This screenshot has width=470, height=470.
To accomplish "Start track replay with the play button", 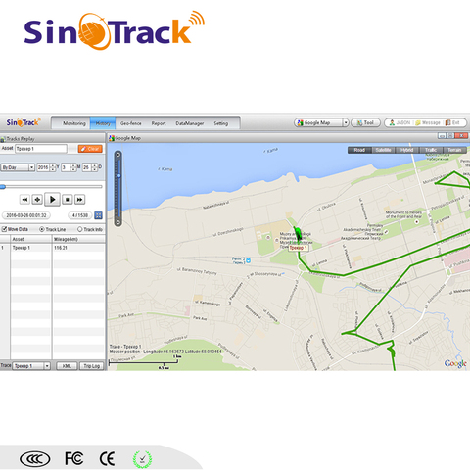I will coord(52,199).
